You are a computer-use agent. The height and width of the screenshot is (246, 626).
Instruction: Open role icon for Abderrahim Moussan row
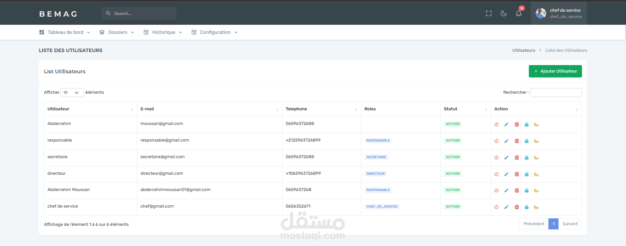click(536, 190)
